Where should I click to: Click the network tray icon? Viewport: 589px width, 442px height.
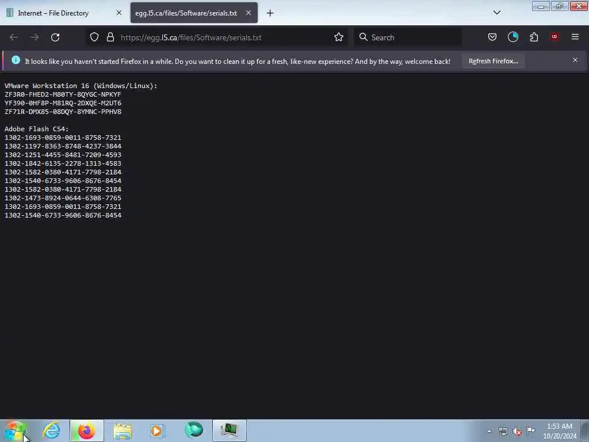point(503,432)
